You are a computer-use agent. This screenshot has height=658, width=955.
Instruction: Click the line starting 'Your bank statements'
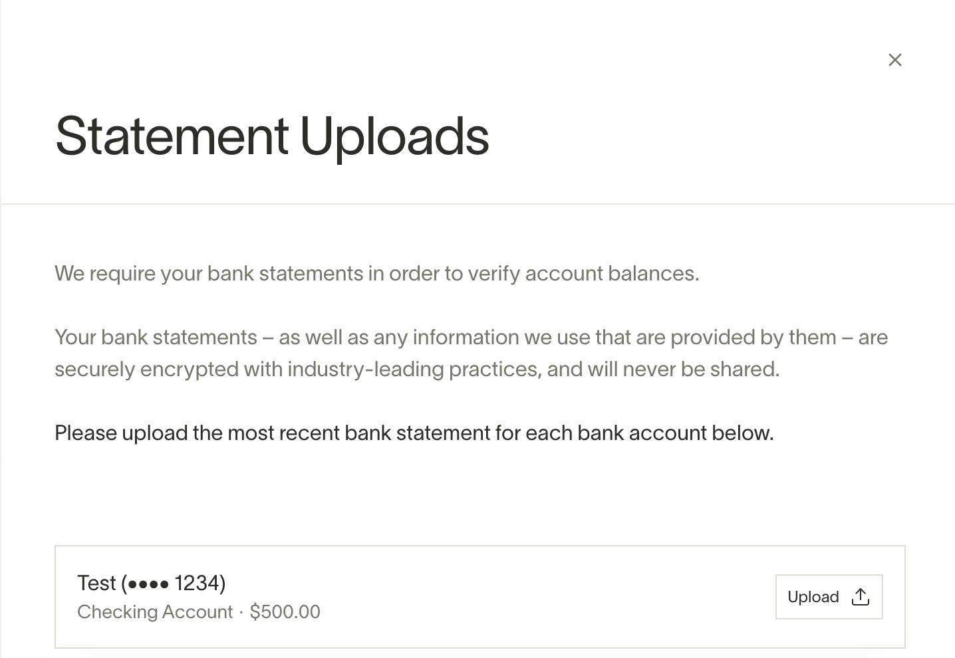471,338
